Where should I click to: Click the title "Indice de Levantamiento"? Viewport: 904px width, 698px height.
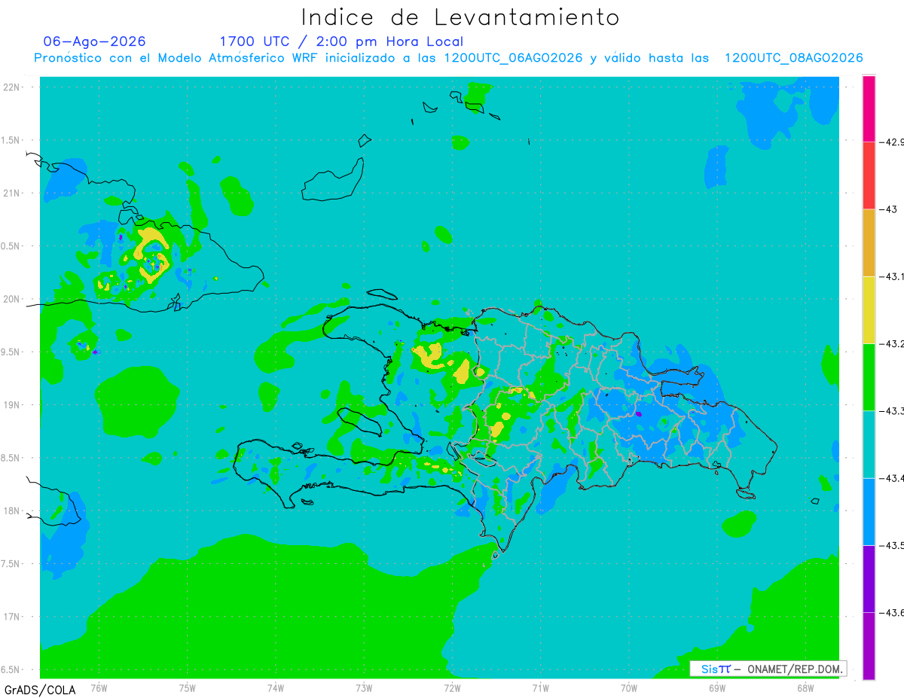pos(460,17)
